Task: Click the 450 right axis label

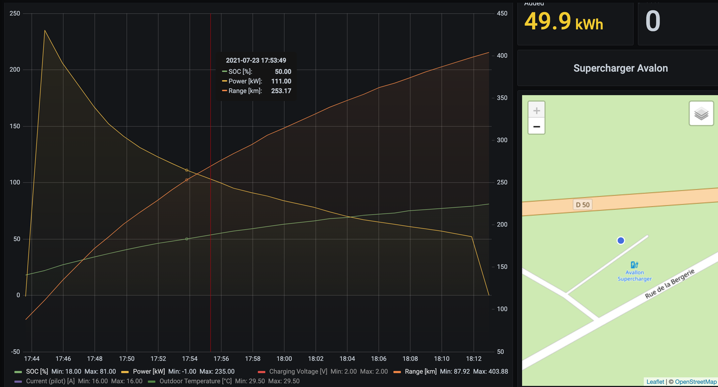Action: point(501,13)
